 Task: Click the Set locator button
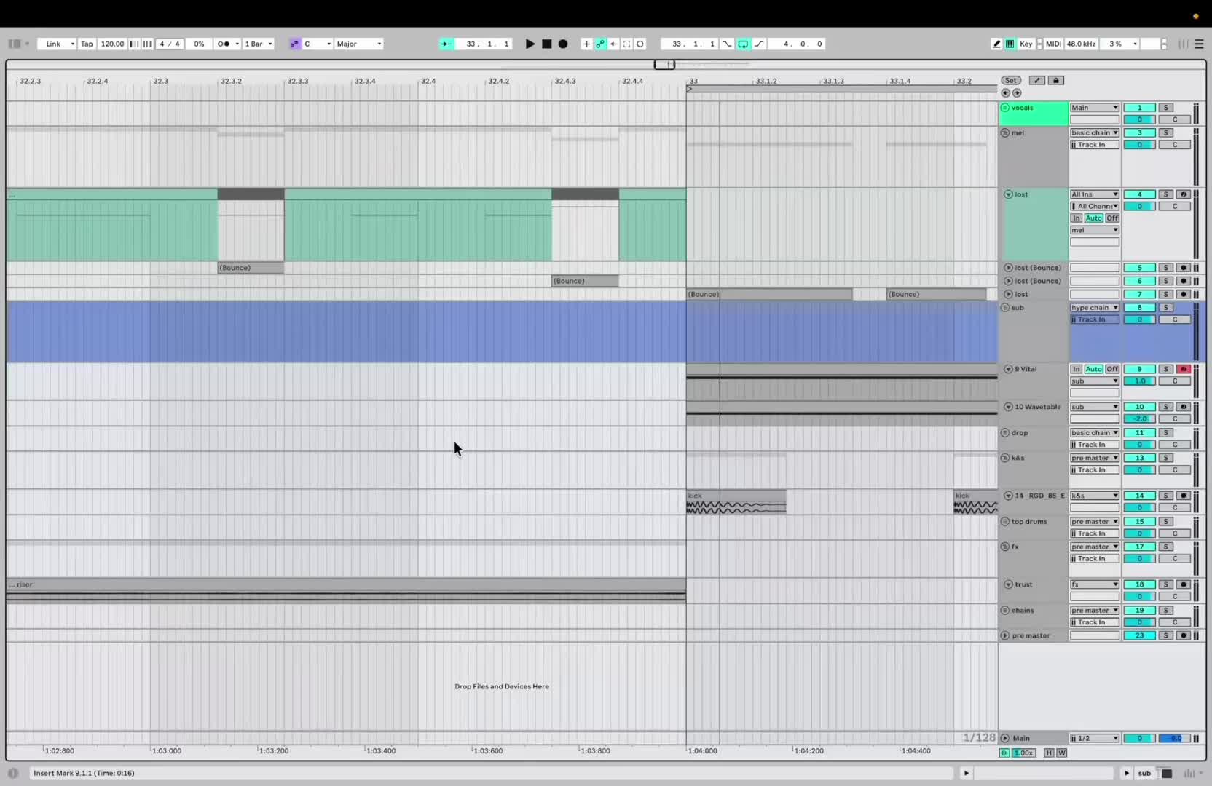1011,80
